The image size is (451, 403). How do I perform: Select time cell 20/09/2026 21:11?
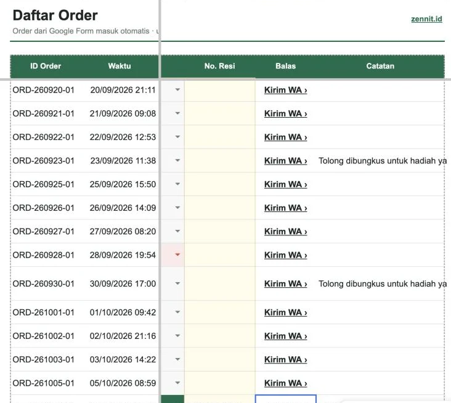123,90
